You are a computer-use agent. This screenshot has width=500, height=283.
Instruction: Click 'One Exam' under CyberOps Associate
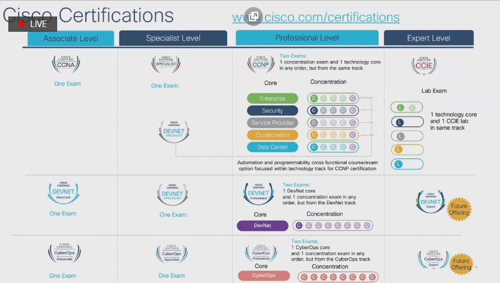[x=63, y=276]
